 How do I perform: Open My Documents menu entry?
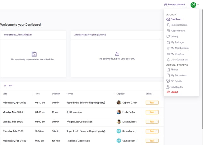pos(178,75)
